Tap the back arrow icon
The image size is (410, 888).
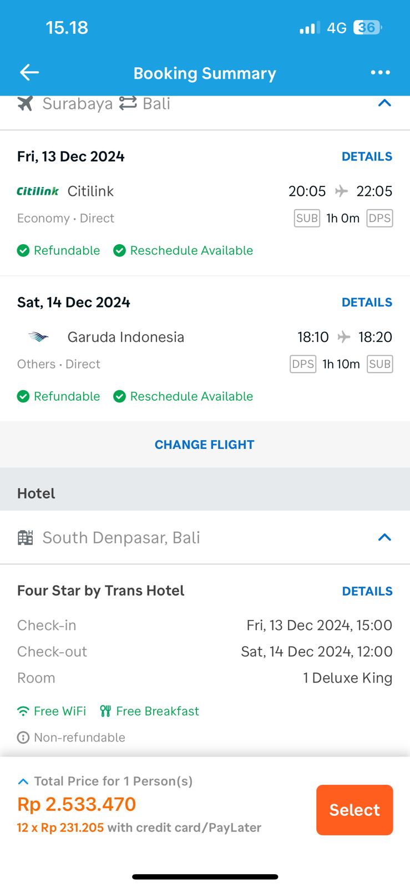(29, 72)
